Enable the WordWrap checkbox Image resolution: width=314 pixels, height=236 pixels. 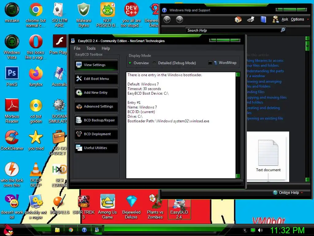[x=210, y=63]
